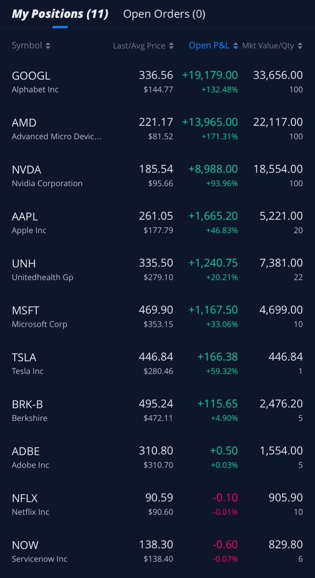Sort by Last/Avg Price arrows
Image resolution: width=315 pixels, height=578 pixels.
pyautogui.click(x=172, y=46)
